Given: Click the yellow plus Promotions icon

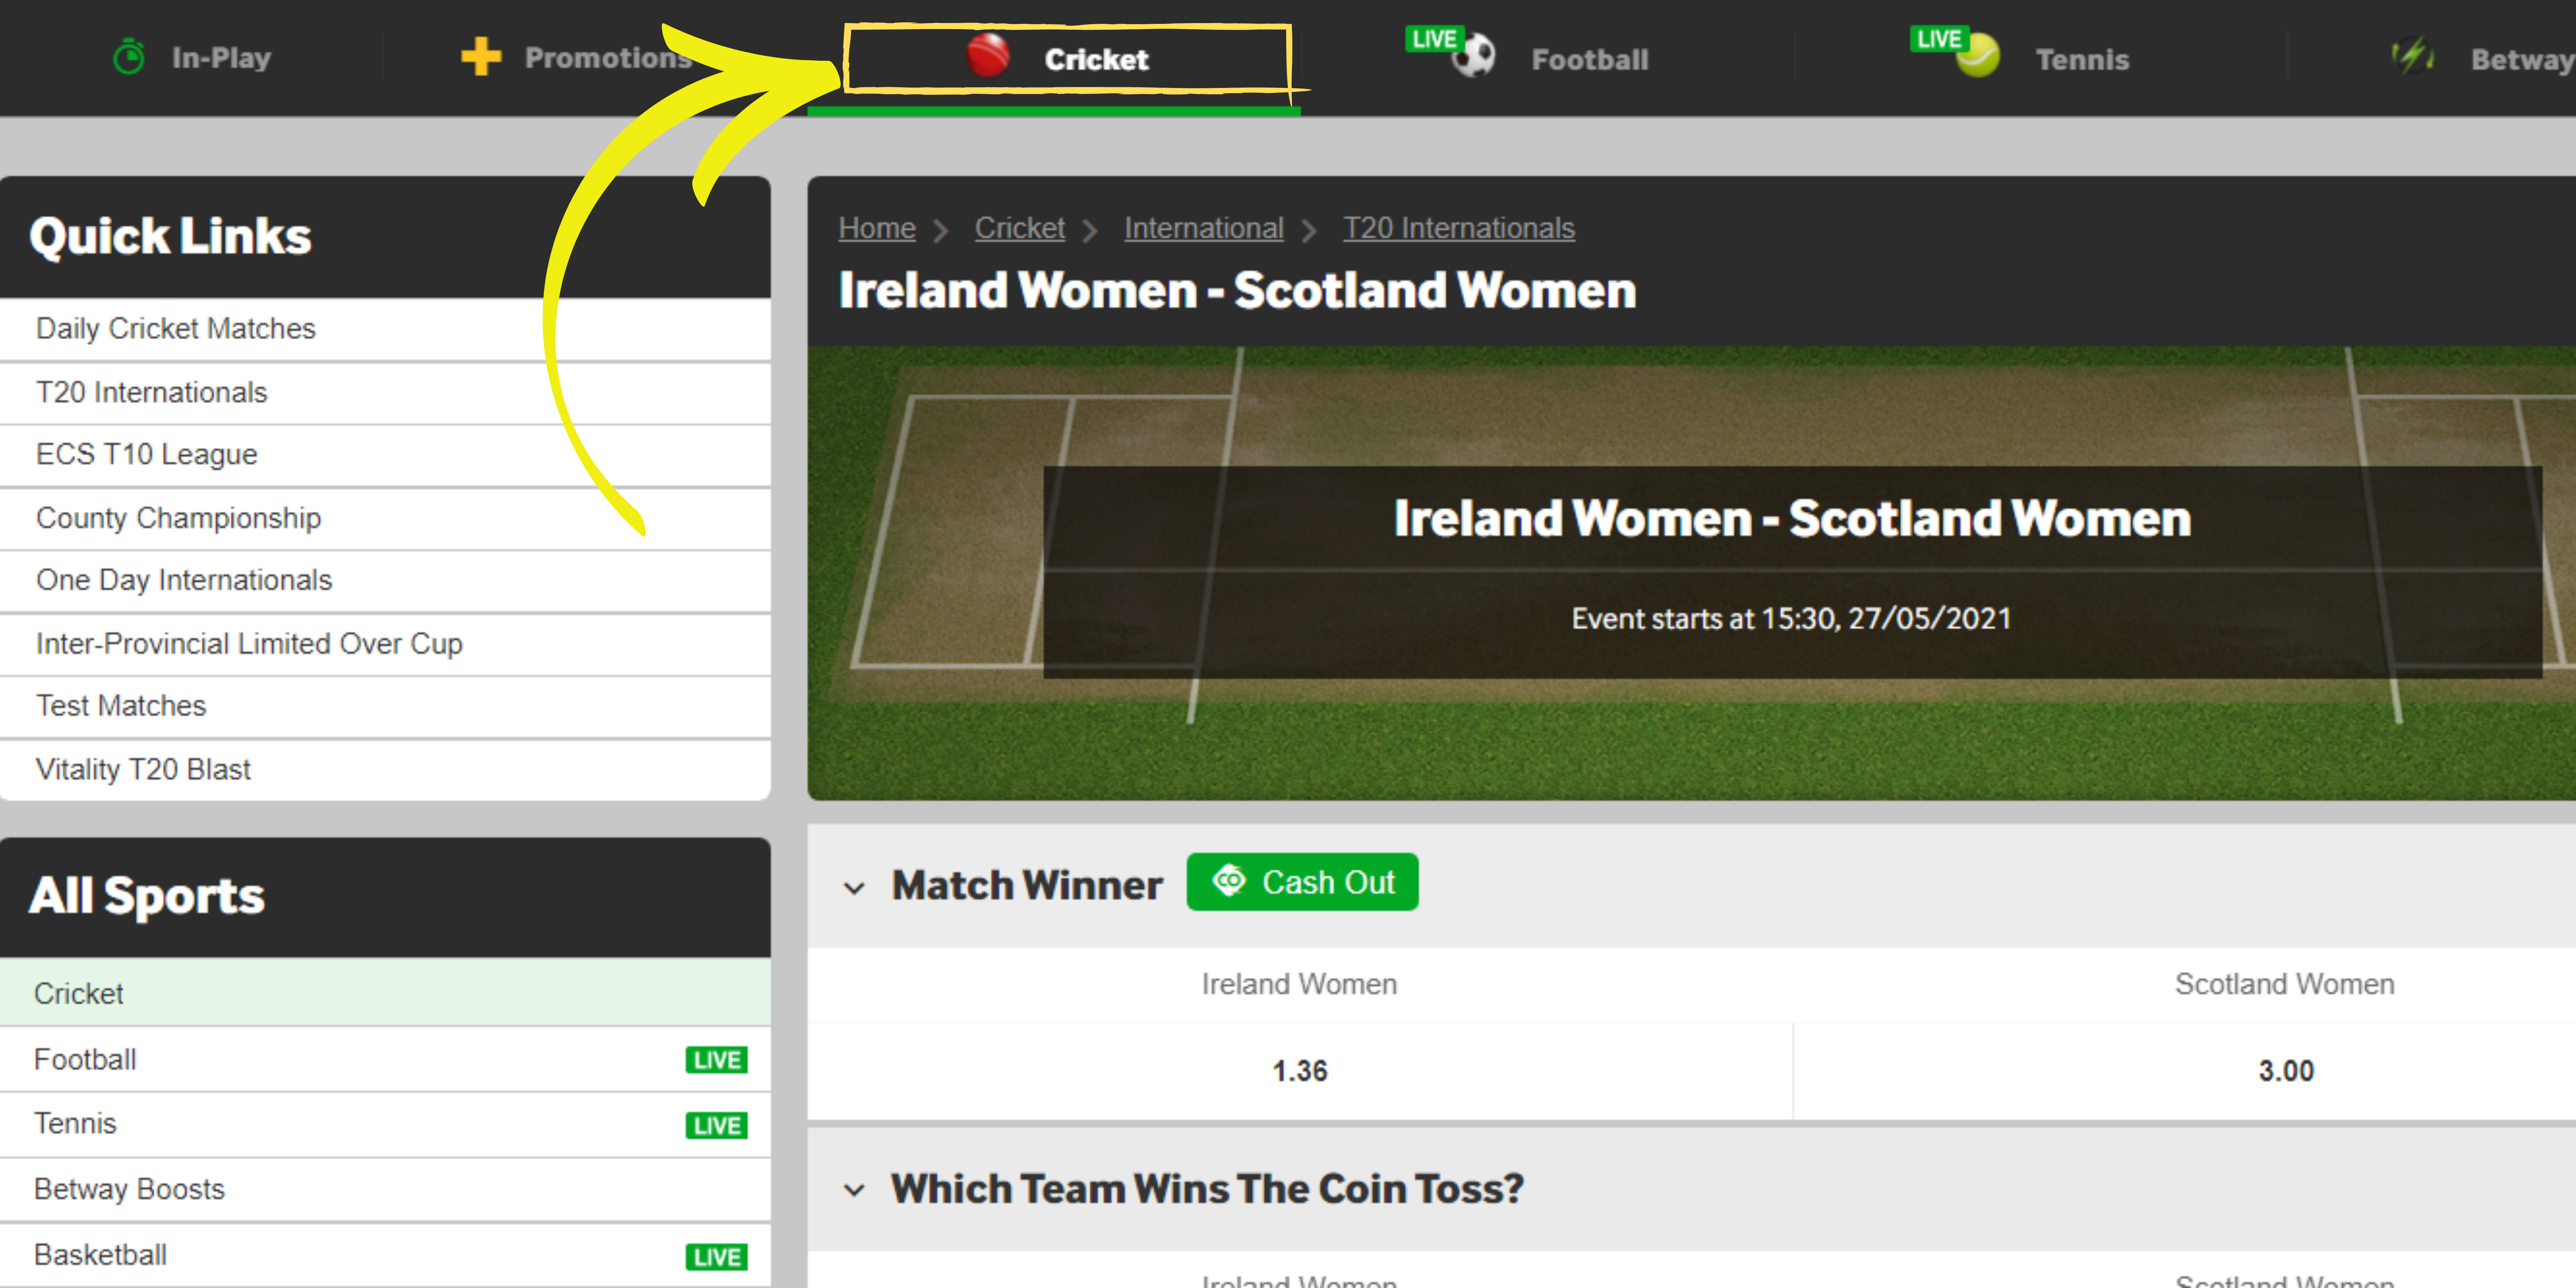Looking at the screenshot, I should tap(481, 57).
